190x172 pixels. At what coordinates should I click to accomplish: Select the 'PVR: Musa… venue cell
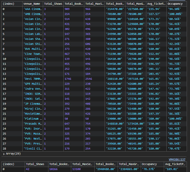click(x=33, y=134)
